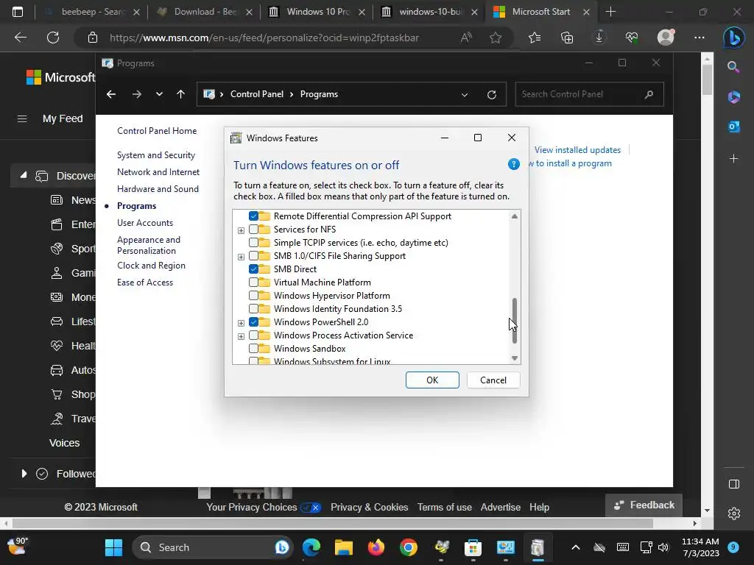The height and width of the screenshot is (565, 754).
Task: Click the Windows Features help question mark icon
Action: click(513, 165)
